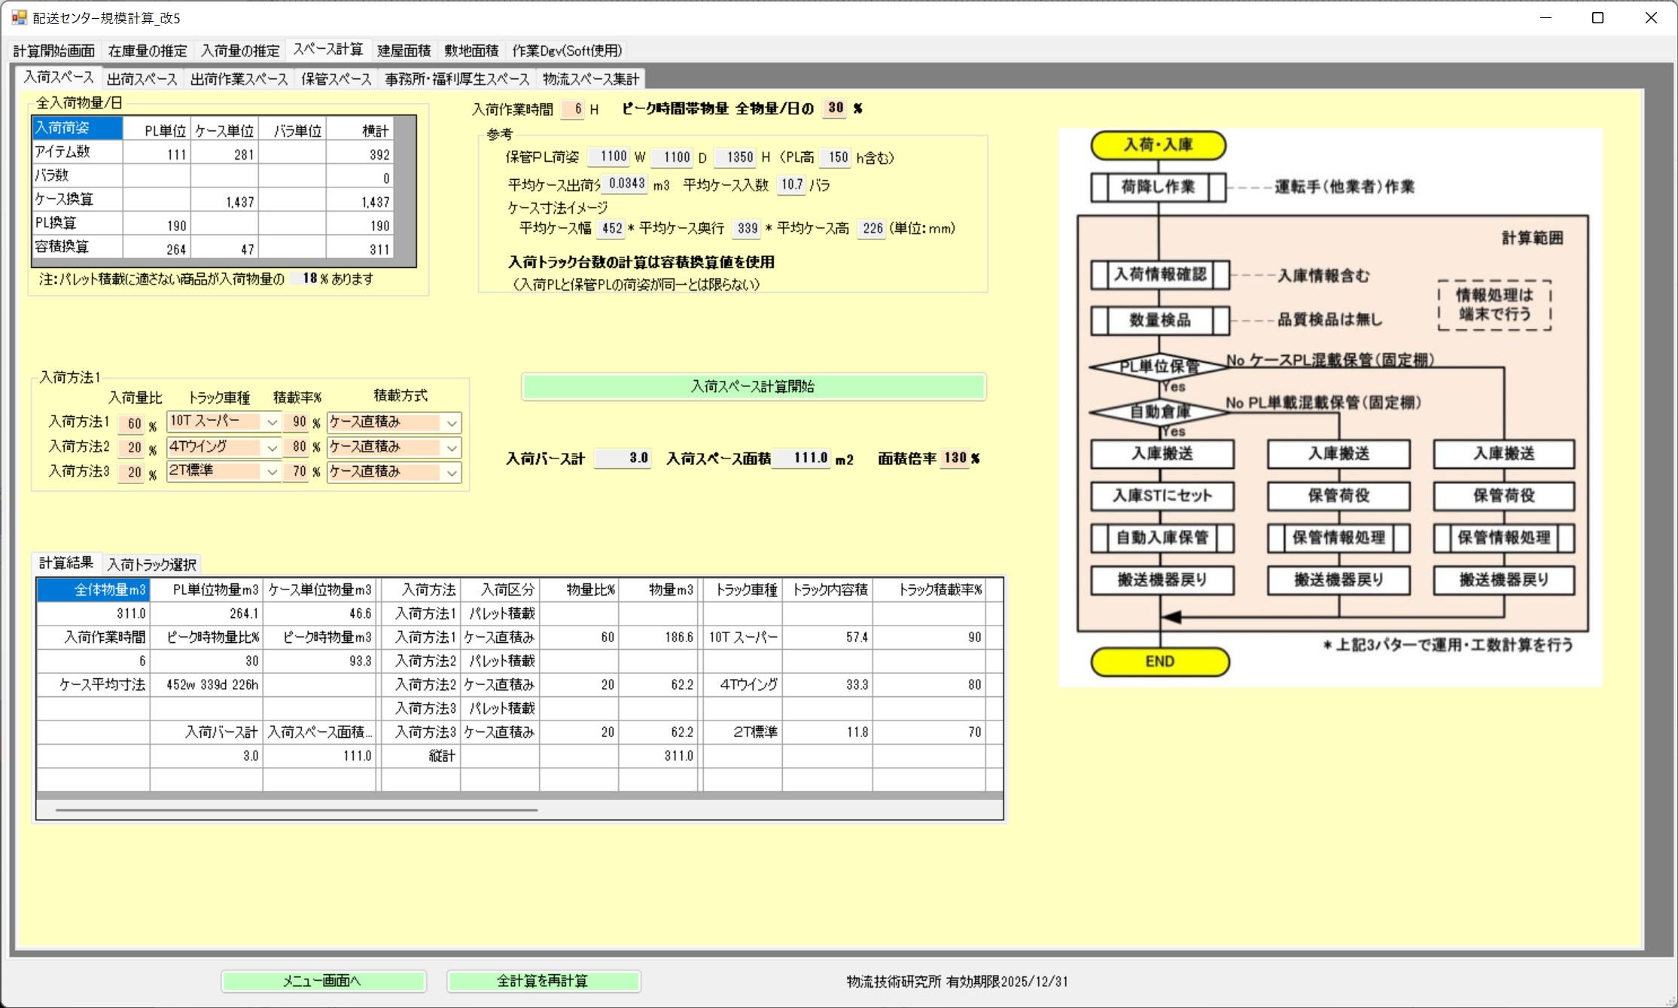Click results table horizontal scrollbar

pos(297,810)
